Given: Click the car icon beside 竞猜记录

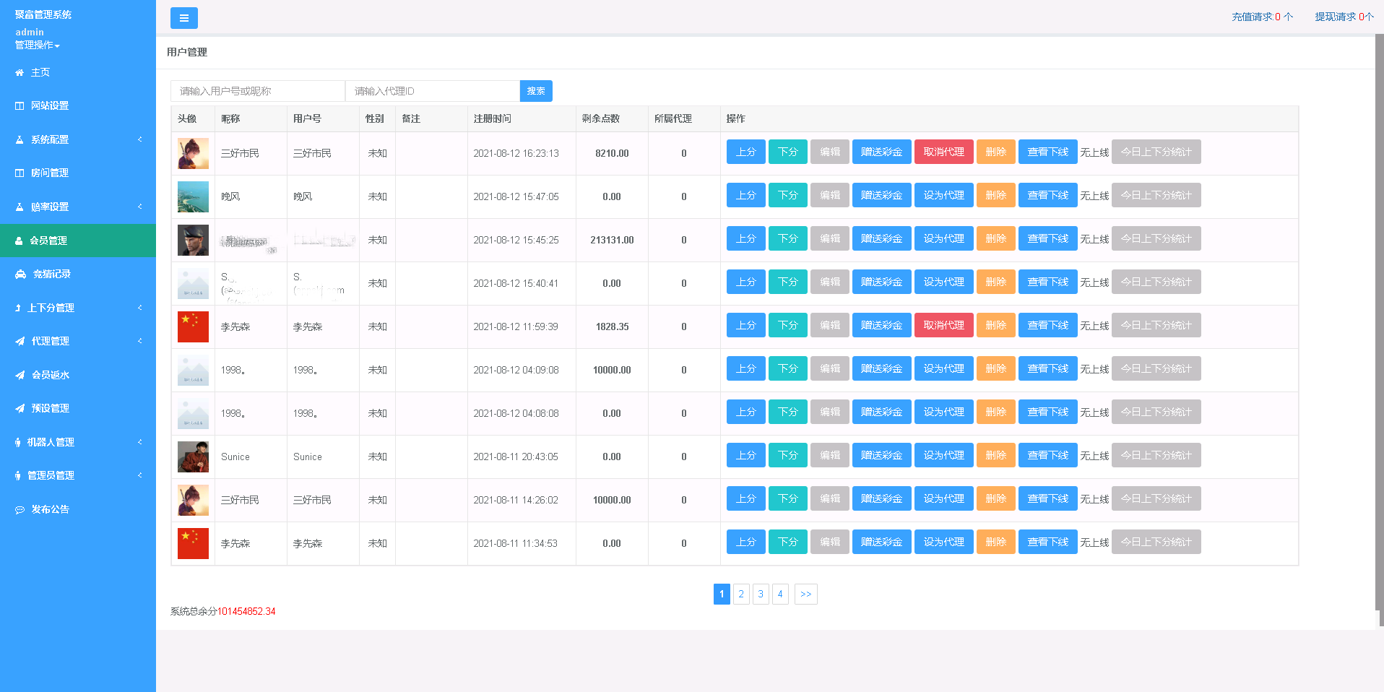Looking at the screenshot, I should click(x=20, y=274).
